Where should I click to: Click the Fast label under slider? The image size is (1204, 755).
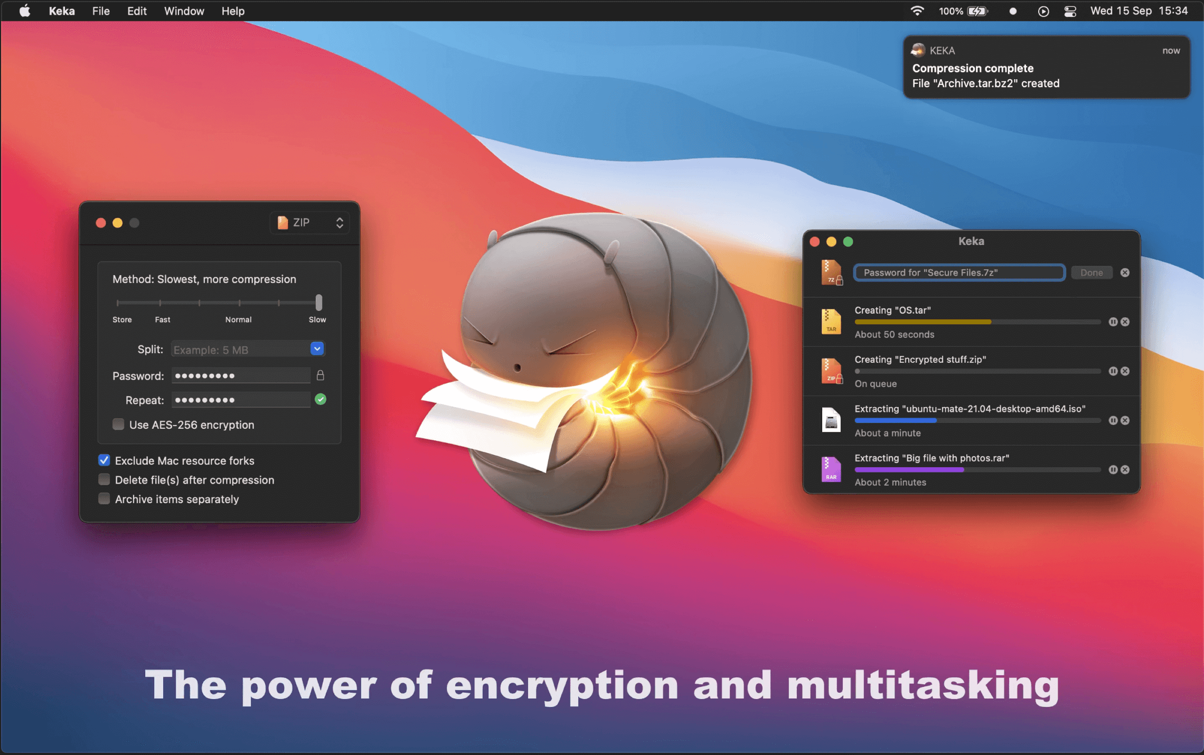162,319
